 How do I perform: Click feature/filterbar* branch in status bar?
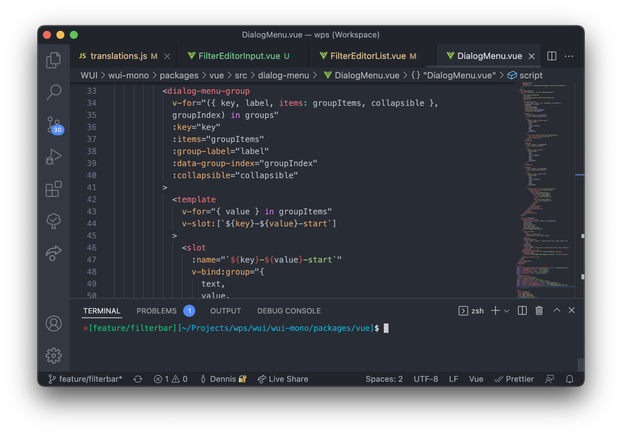pos(85,379)
